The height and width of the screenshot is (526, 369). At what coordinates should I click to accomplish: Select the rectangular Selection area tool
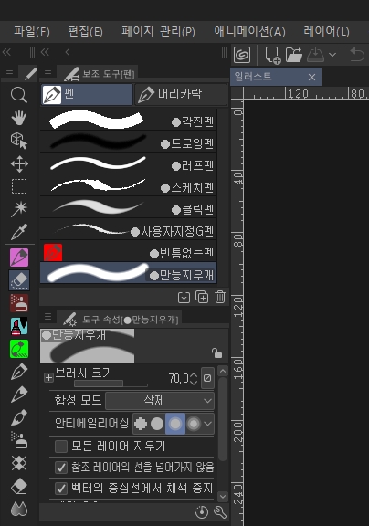pos(19,186)
